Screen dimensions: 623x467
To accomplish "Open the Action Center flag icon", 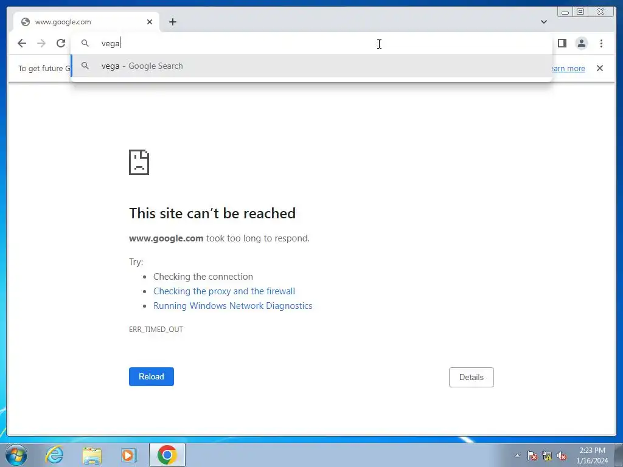I will click(532, 455).
